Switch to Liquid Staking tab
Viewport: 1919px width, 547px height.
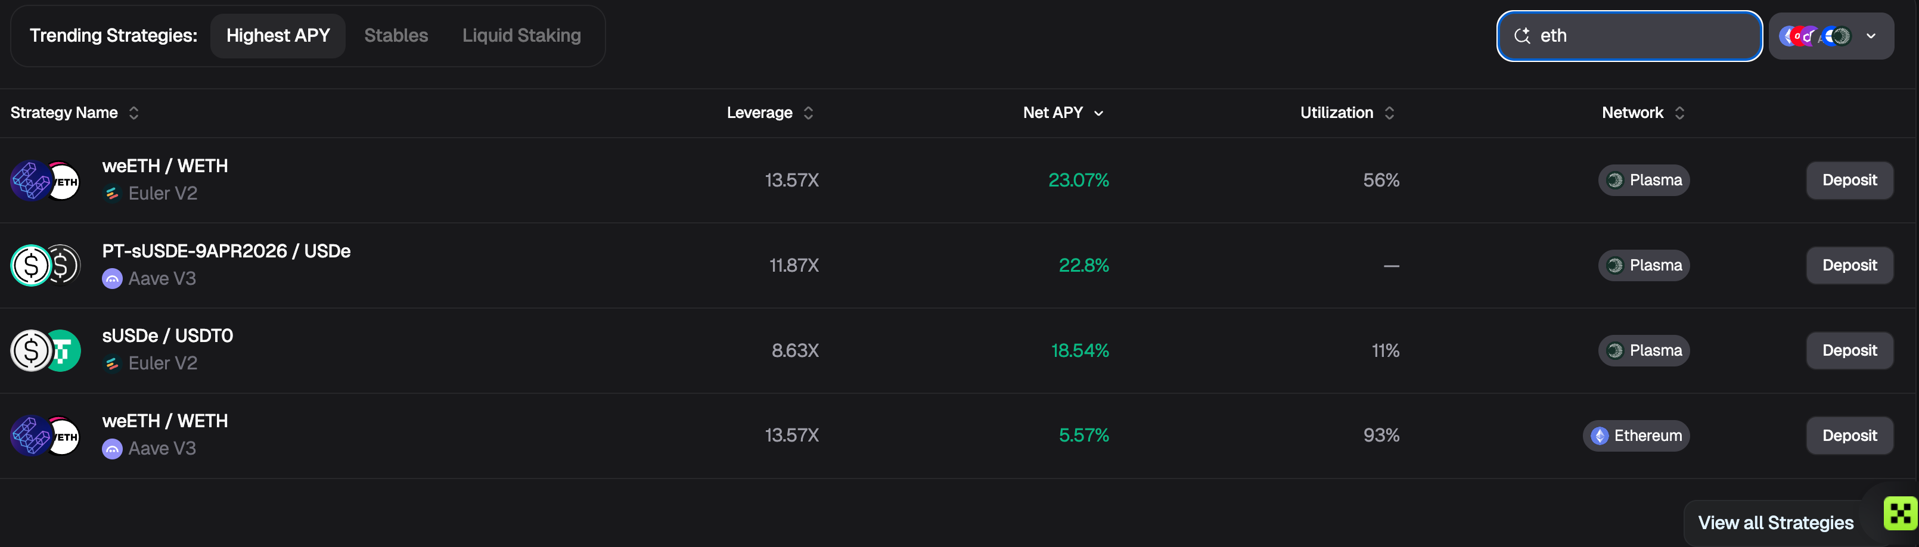(x=521, y=36)
